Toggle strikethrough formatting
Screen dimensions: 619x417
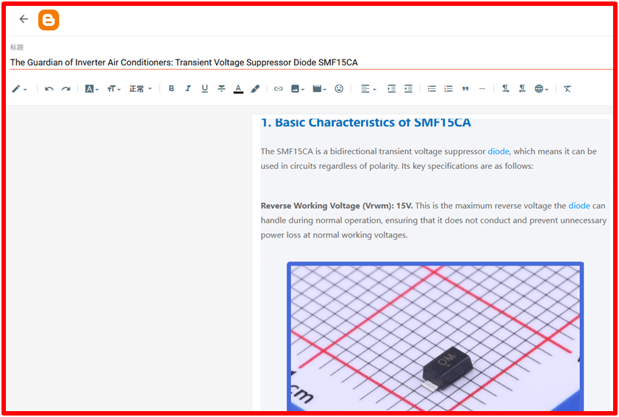pyautogui.click(x=221, y=89)
